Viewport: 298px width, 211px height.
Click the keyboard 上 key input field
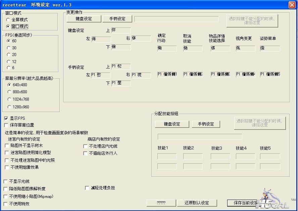click(121, 31)
